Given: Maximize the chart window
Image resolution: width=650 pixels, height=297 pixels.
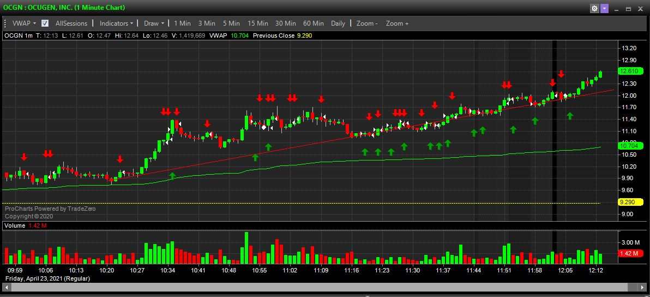Looking at the screenshot, I should pos(628,9).
